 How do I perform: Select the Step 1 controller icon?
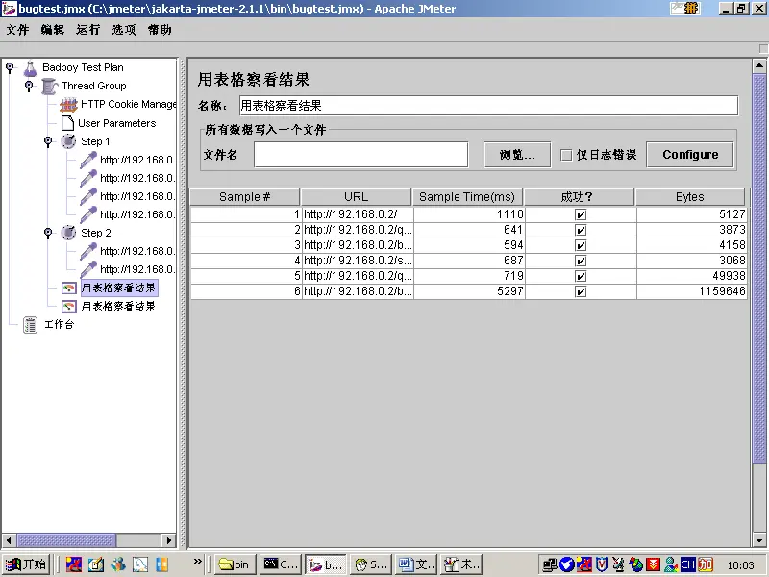[x=68, y=141]
